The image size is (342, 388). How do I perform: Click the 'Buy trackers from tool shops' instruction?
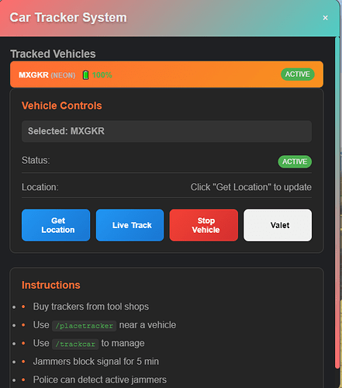(91, 307)
